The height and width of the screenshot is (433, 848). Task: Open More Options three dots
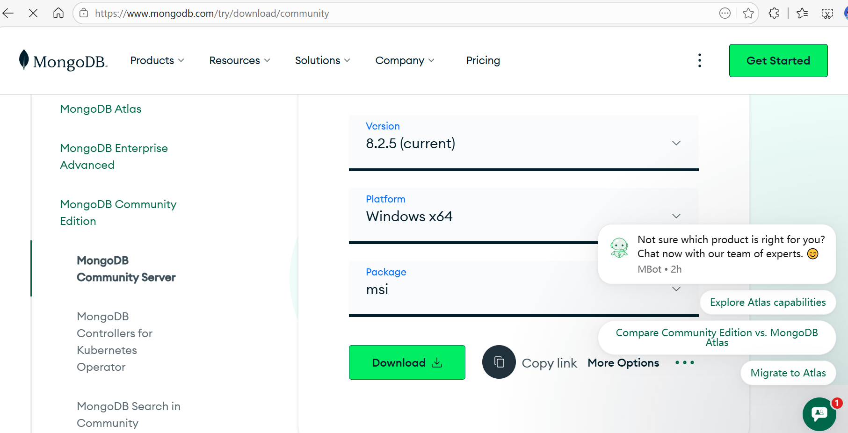[685, 362]
